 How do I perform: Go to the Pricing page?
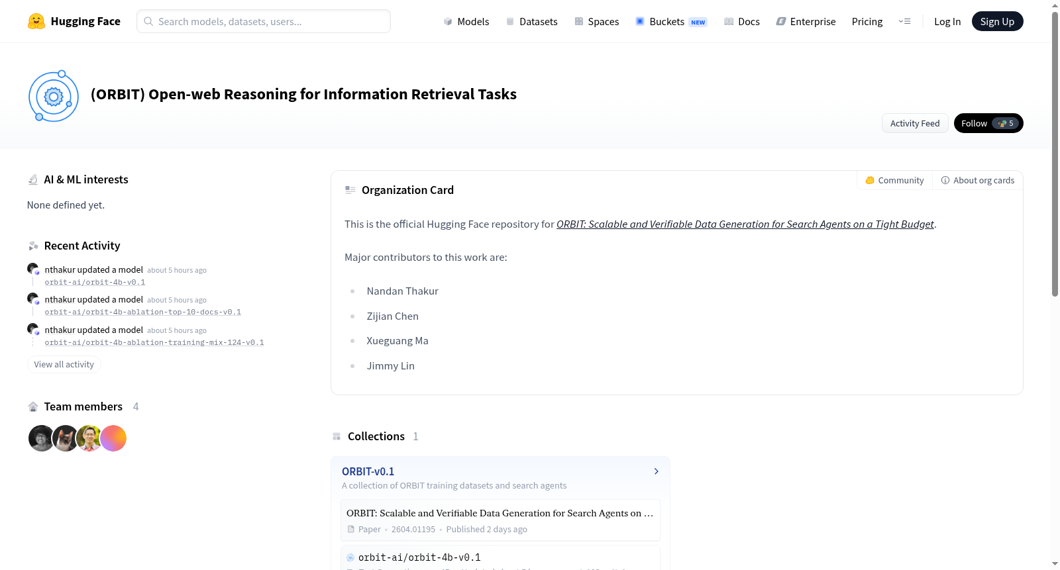tap(867, 22)
